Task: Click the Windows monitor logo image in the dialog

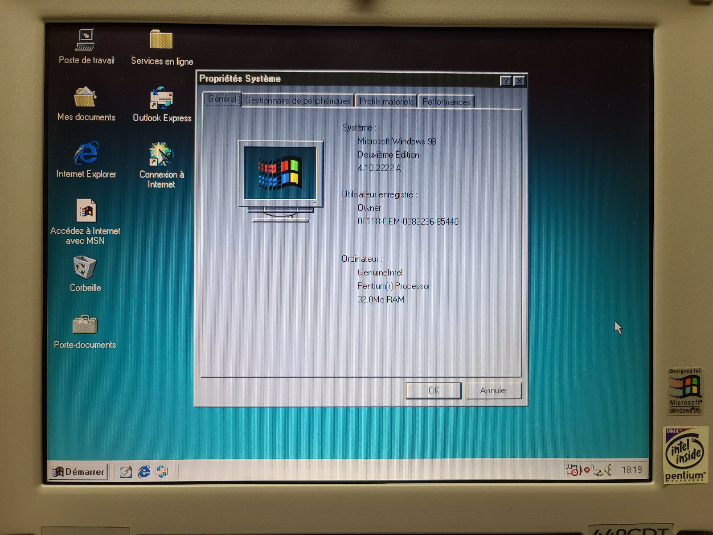Action: [x=280, y=181]
